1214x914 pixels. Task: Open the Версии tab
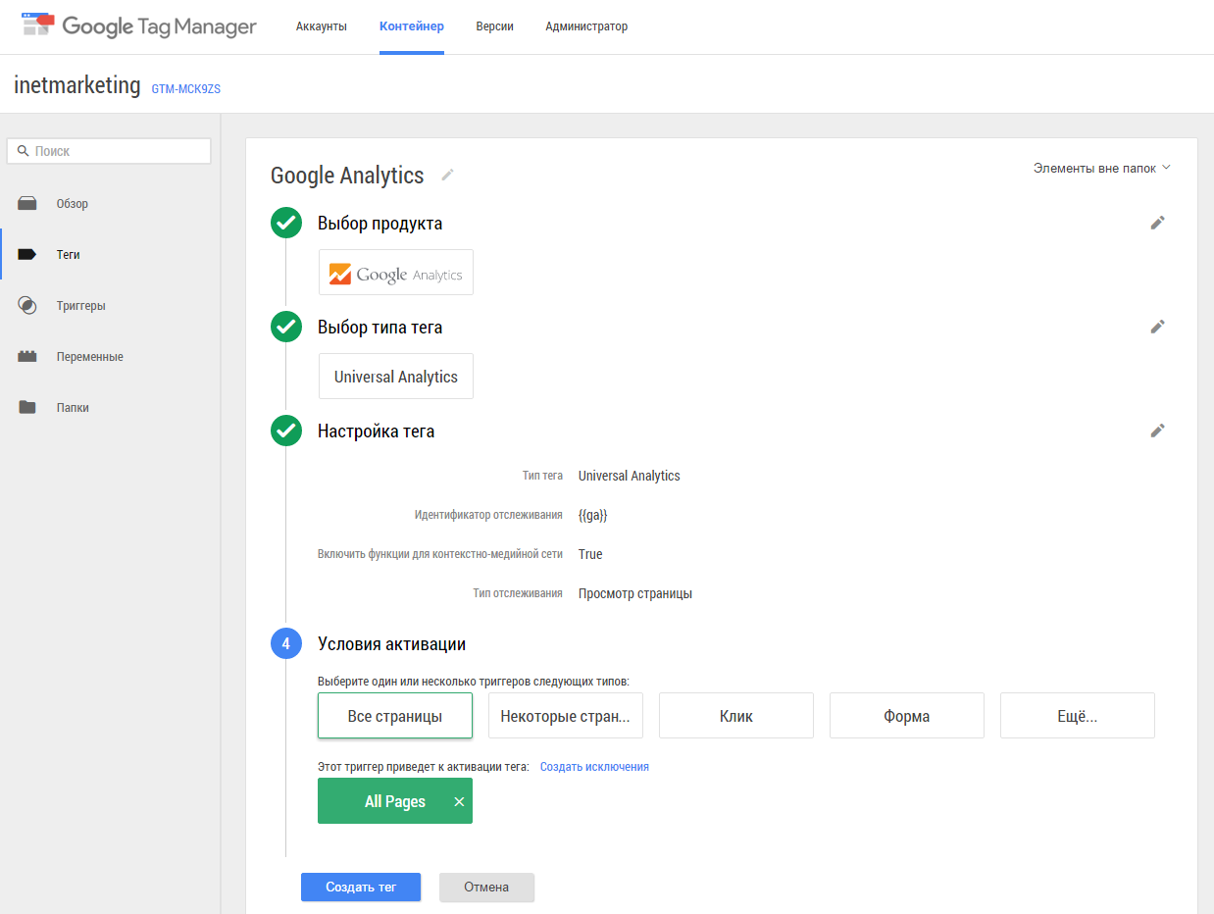pos(494,26)
